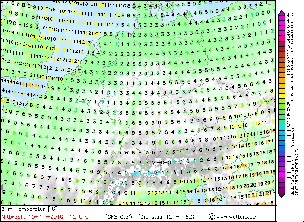Click the legend label '-2'
This screenshot has height=222, width=304.
pos(291,130)
